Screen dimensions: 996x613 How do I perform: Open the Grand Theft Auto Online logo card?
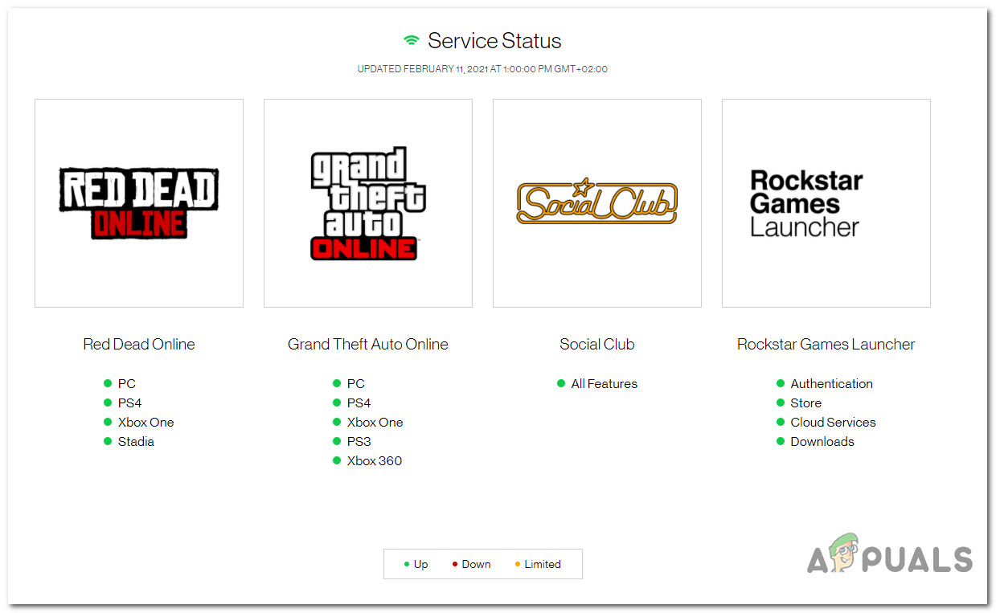[368, 203]
